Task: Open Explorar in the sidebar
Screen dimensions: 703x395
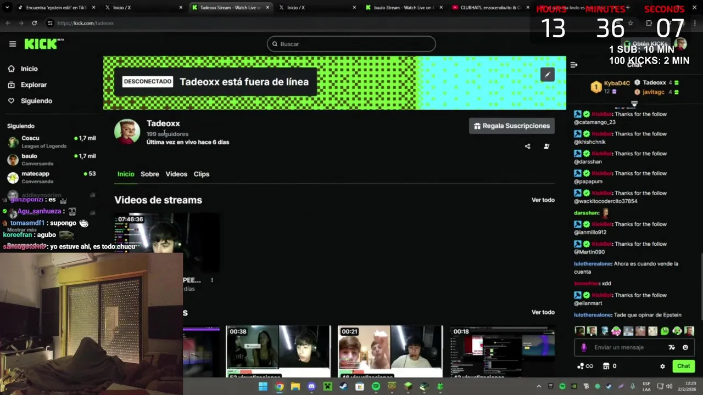Action: click(x=27, y=85)
